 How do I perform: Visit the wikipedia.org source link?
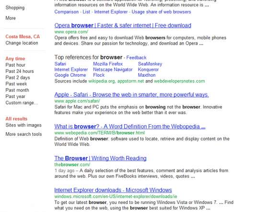102,81
